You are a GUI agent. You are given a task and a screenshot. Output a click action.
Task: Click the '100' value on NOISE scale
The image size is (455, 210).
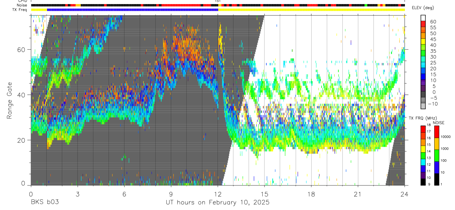(x=444, y=160)
